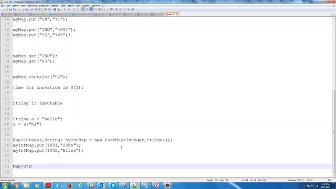Open Skype from the taskbar
Screen dimensions: 336x189
113,185
